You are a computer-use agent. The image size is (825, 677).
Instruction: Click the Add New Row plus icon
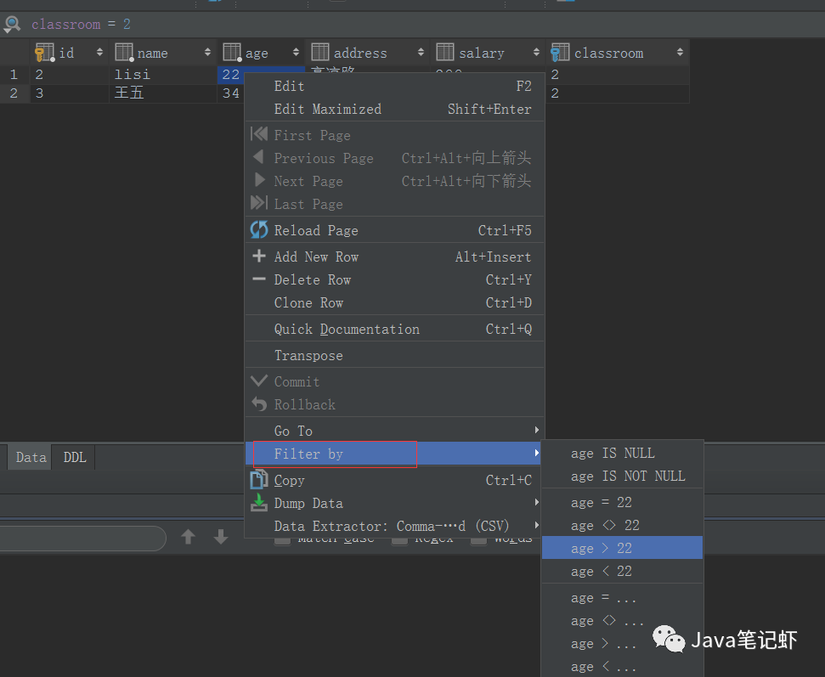(x=259, y=257)
